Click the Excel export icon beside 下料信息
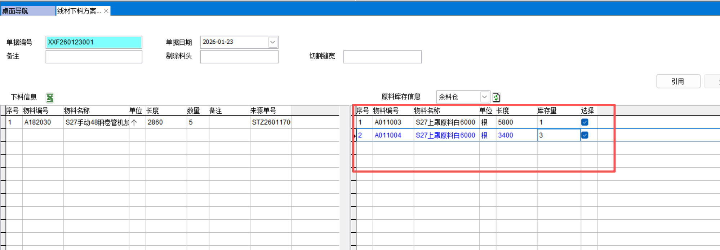 click(x=50, y=97)
